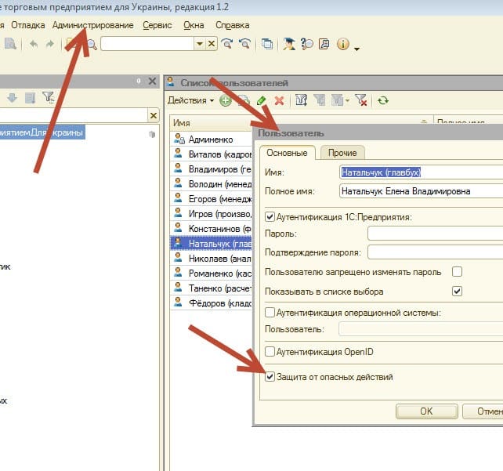Enable Пользователю запрещено изменять пароль checkbox

click(x=458, y=272)
